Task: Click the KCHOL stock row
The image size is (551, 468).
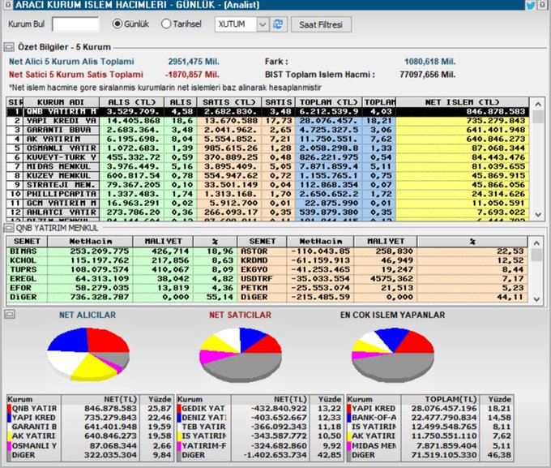Action: tap(122, 260)
